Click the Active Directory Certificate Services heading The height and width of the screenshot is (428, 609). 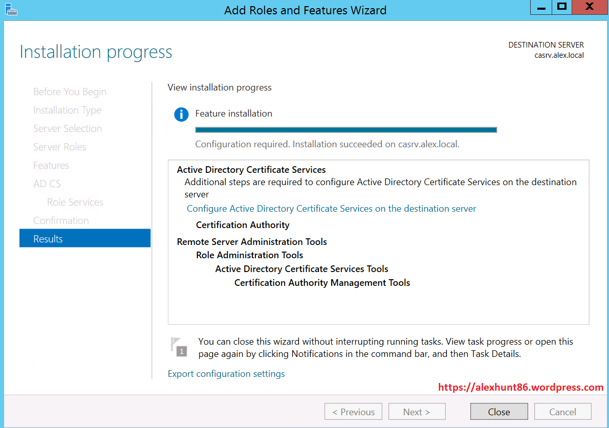251,170
